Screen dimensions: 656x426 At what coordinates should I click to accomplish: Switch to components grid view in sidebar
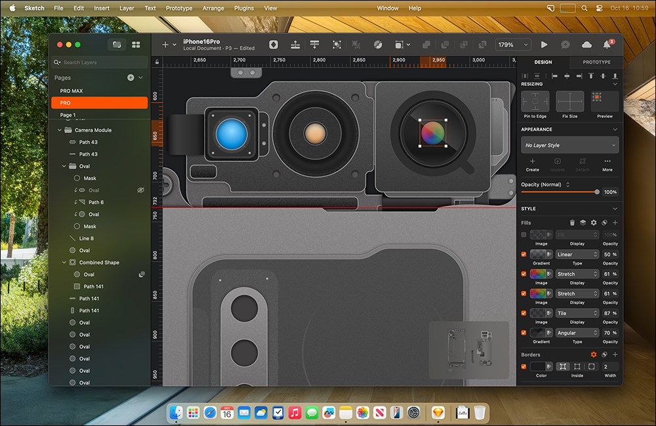click(x=136, y=45)
